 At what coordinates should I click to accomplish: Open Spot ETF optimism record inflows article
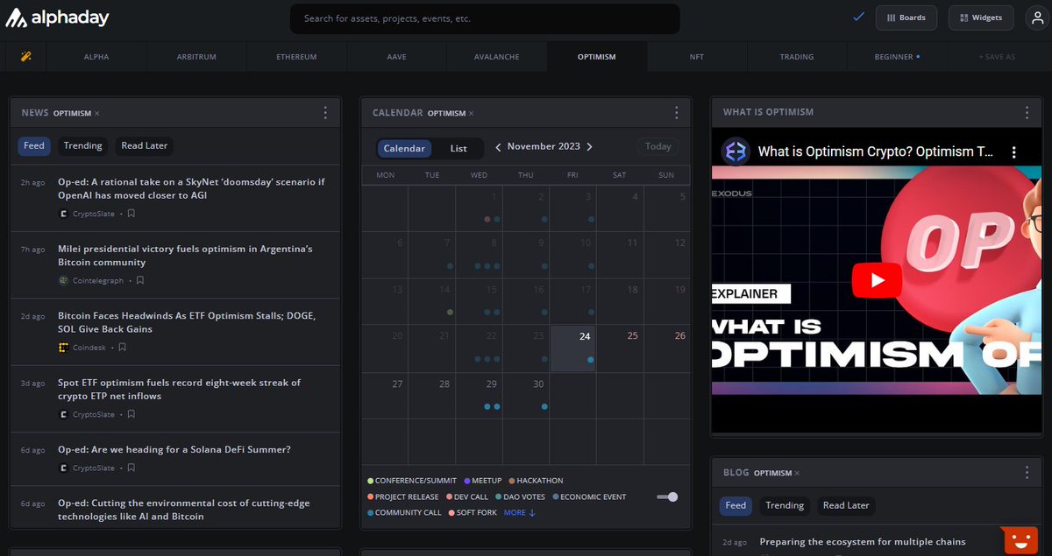click(179, 390)
